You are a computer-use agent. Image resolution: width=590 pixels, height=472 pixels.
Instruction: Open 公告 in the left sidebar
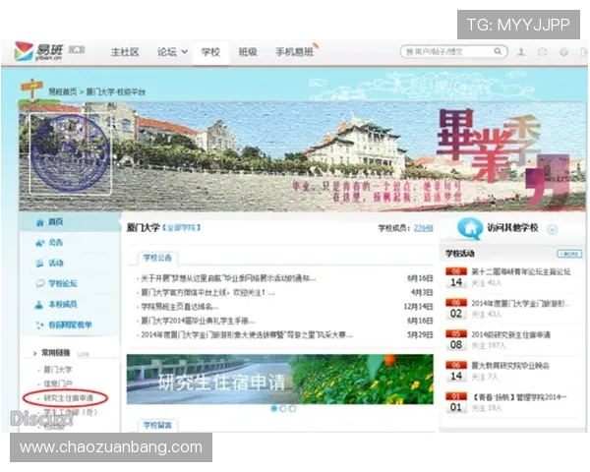point(56,243)
